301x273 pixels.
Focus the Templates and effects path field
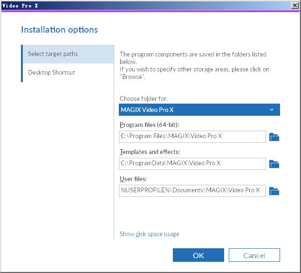point(192,164)
